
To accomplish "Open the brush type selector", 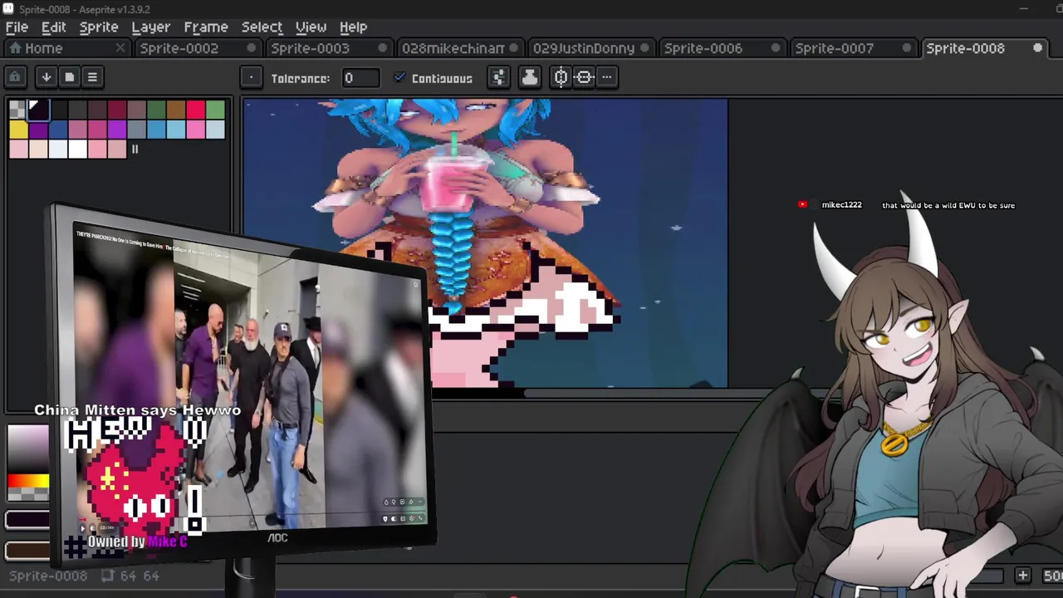I will click(x=251, y=78).
